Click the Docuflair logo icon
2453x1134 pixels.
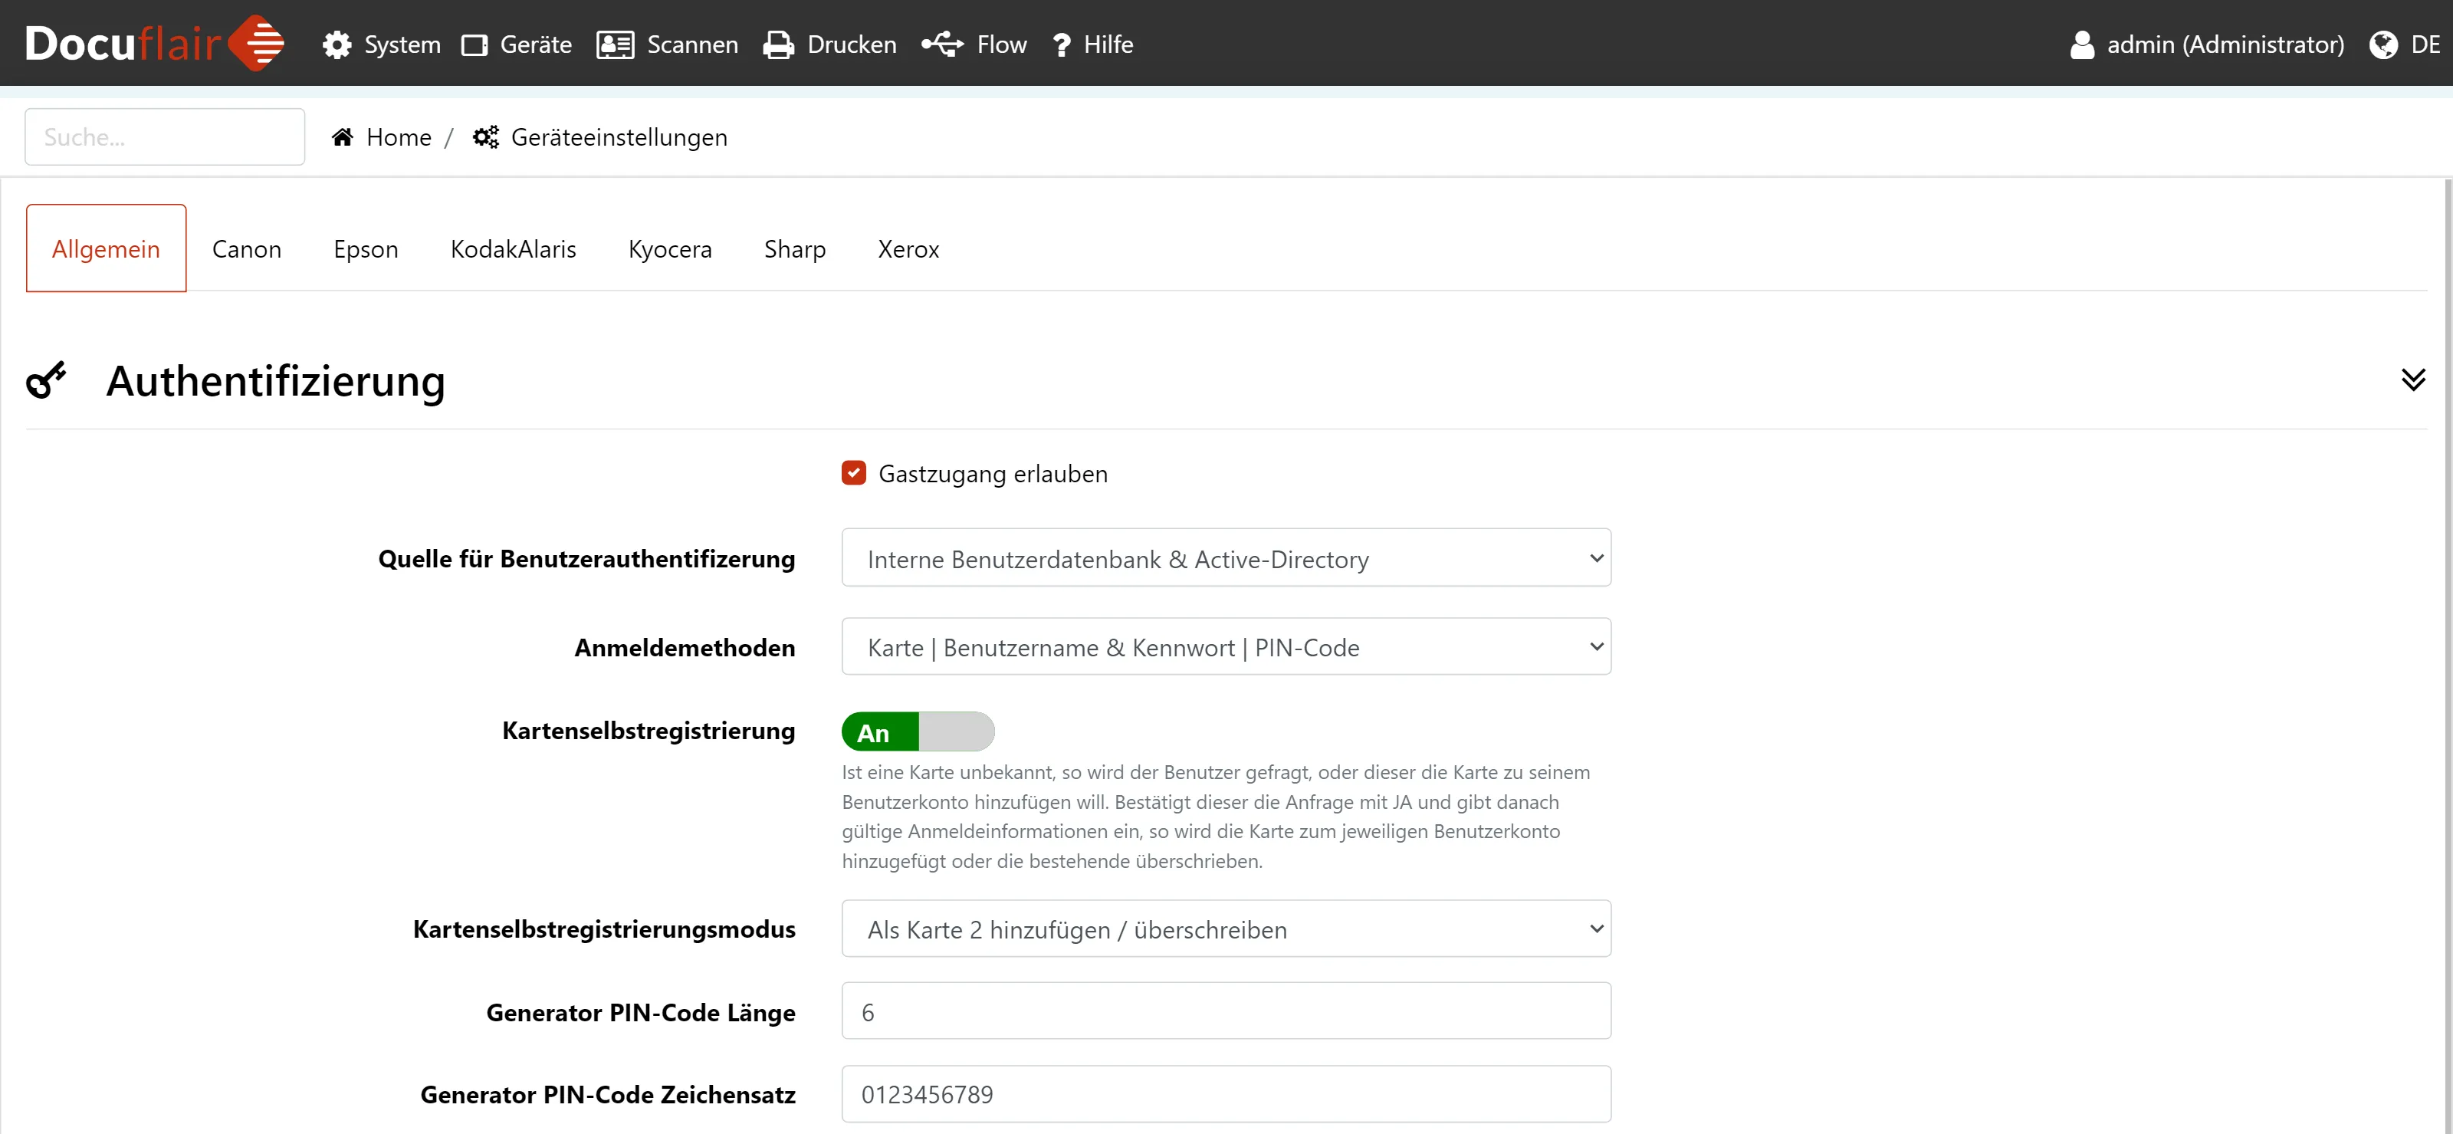click(257, 43)
